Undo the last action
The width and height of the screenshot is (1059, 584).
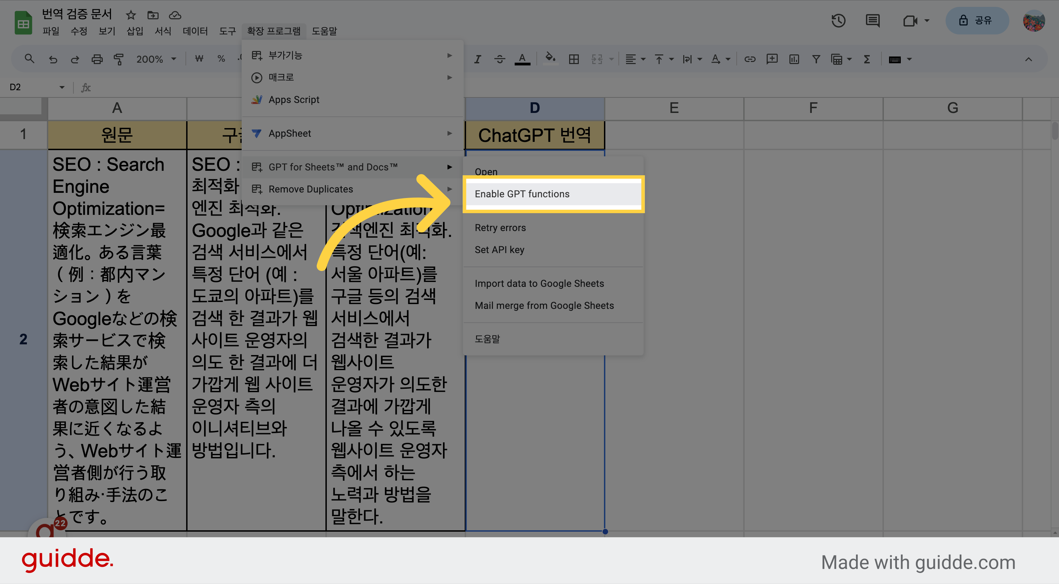(53, 59)
